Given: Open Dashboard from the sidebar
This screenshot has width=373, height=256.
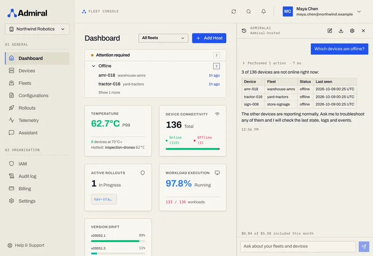Looking at the screenshot, I should [37, 58].
